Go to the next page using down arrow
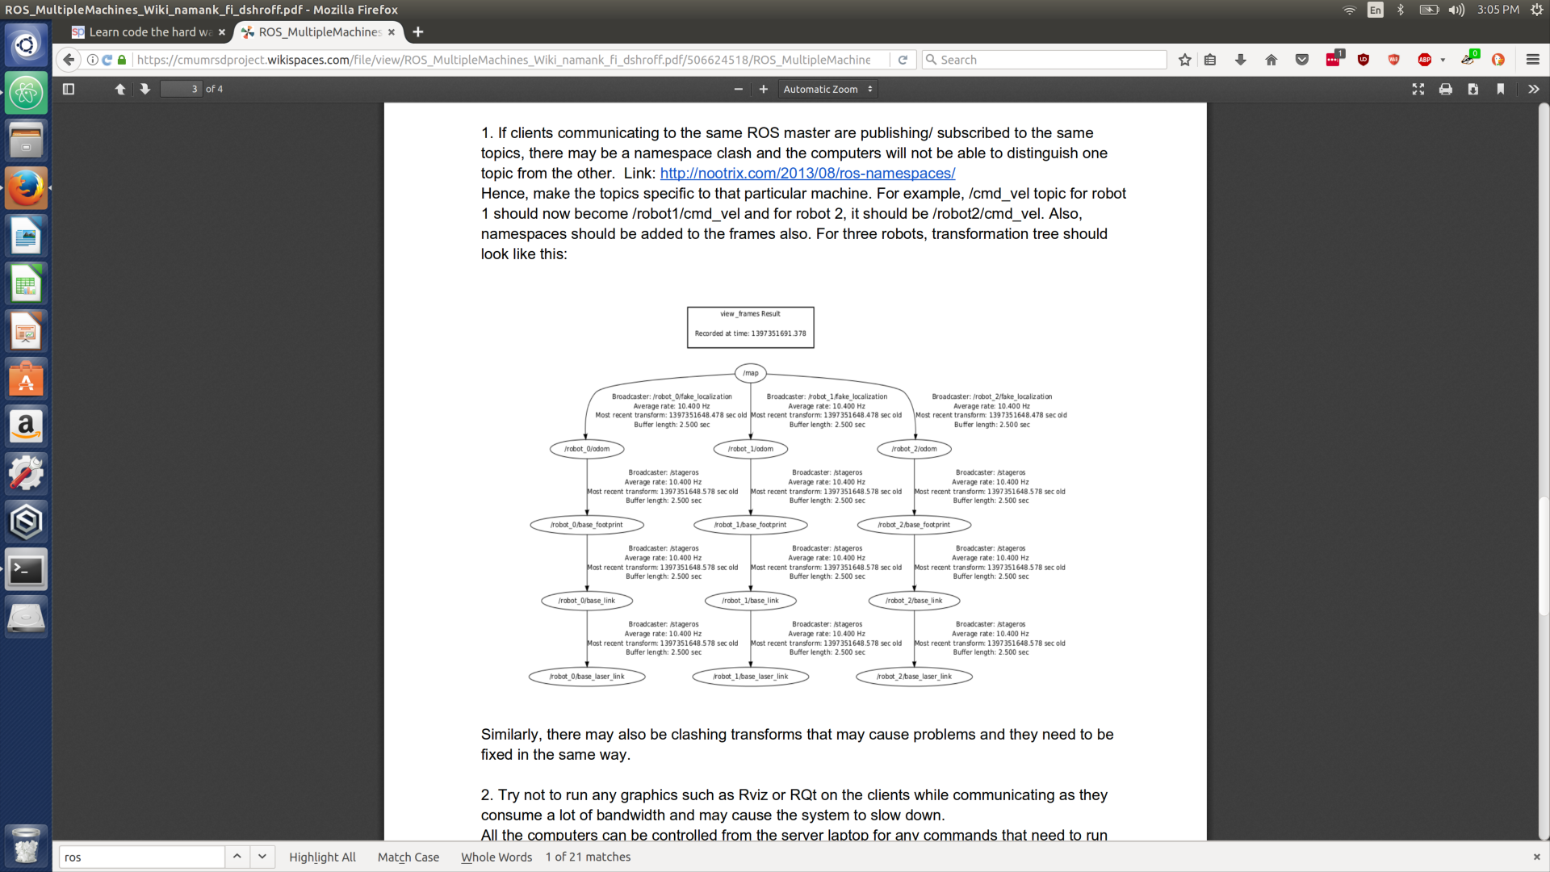This screenshot has height=872, width=1550. pyautogui.click(x=145, y=89)
